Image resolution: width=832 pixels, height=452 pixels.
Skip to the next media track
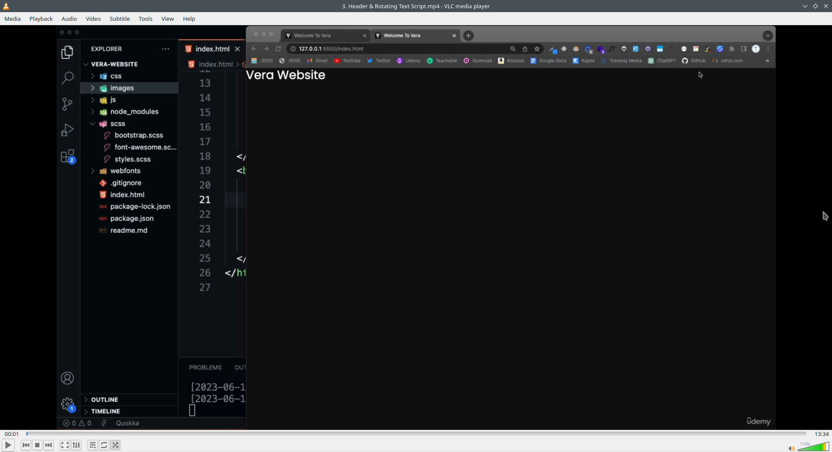pyautogui.click(x=49, y=445)
